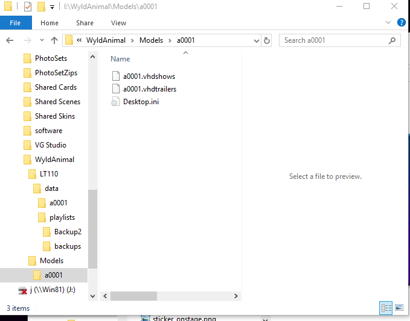The width and height of the screenshot is (410, 321).
Task: Select the VG Studio folder in the tree
Action: point(50,145)
